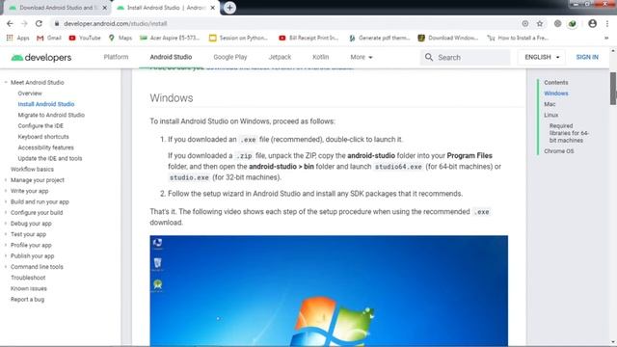Click the green shield extension icon
The height and width of the screenshot is (347, 617).
click(572, 23)
